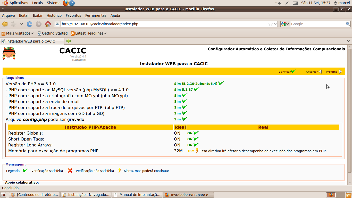Viewport: 352px width, 198px height.
Task: Click the Verificar button
Action: [x=287, y=71]
